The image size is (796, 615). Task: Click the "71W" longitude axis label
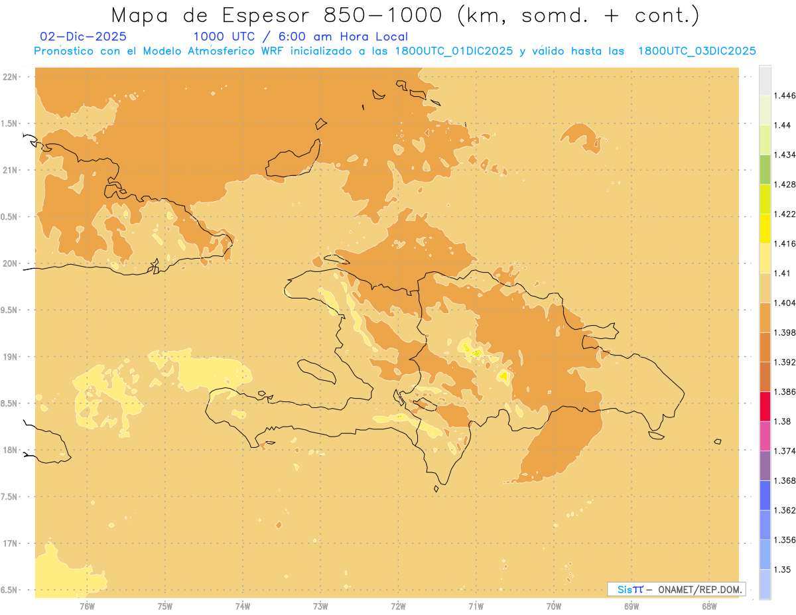tap(476, 606)
